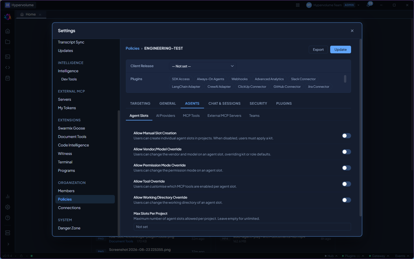
Task: Open the code brackets icon in sidebar
Action: point(8,67)
